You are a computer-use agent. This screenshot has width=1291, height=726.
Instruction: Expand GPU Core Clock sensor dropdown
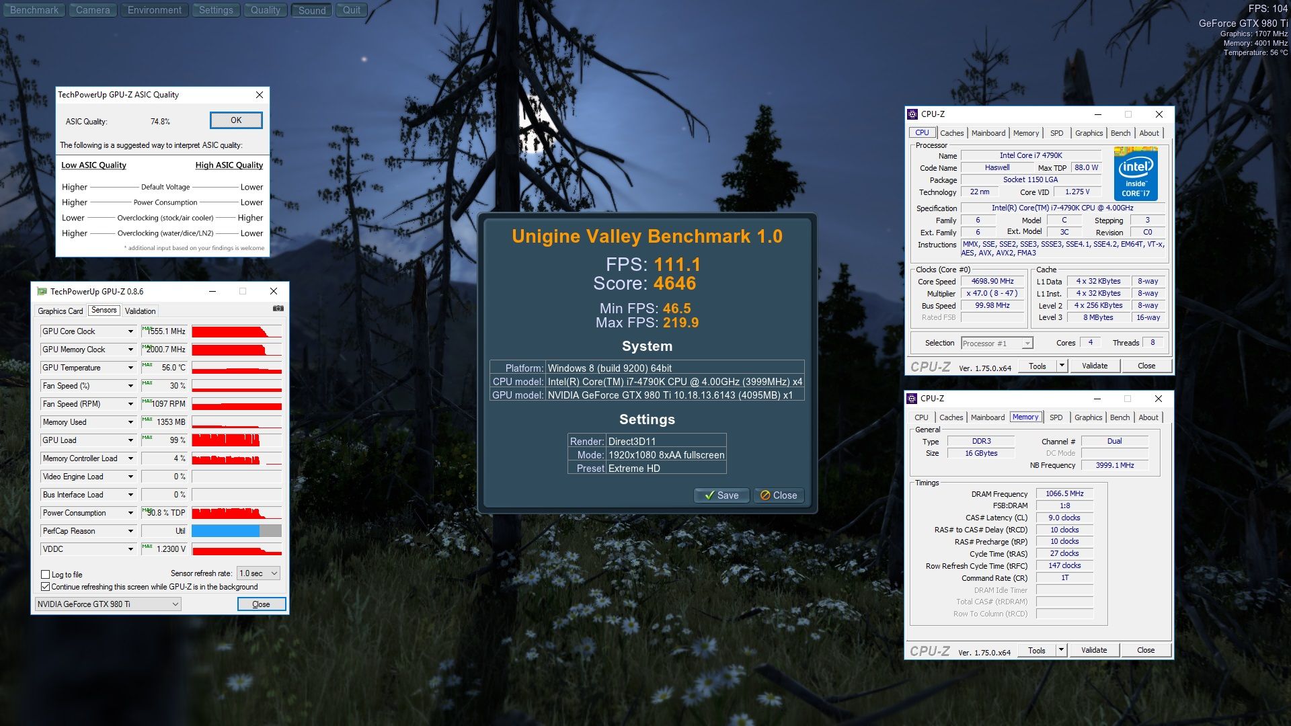tap(130, 331)
